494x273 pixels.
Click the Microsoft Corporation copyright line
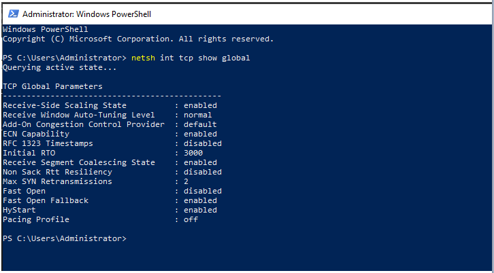coord(138,39)
